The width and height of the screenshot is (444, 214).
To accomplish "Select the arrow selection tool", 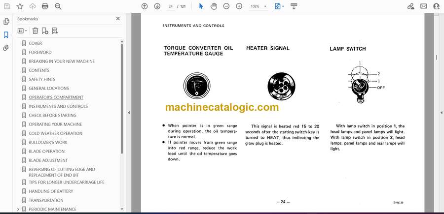I will [201, 6].
